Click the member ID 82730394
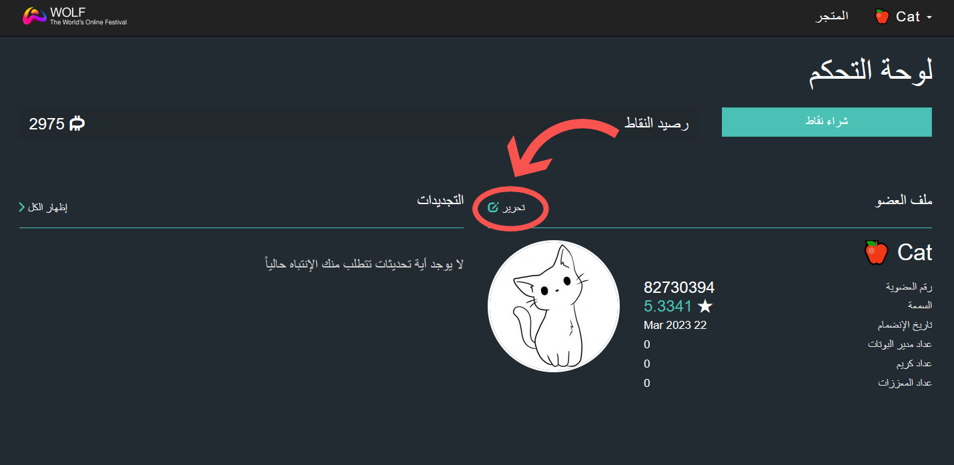Image resolution: width=954 pixels, height=465 pixels. [679, 288]
